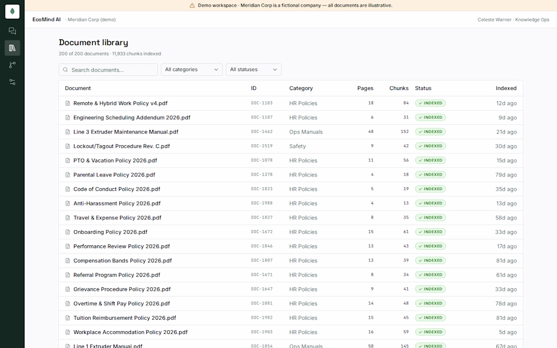Open the settings sliders sidebar icon
The width and height of the screenshot is (557, 348).
click(x=12, y=82)
